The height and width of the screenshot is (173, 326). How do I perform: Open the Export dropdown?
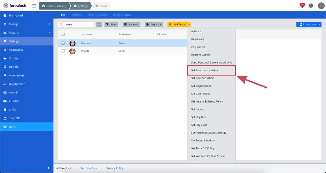click(x=154, y=24)
